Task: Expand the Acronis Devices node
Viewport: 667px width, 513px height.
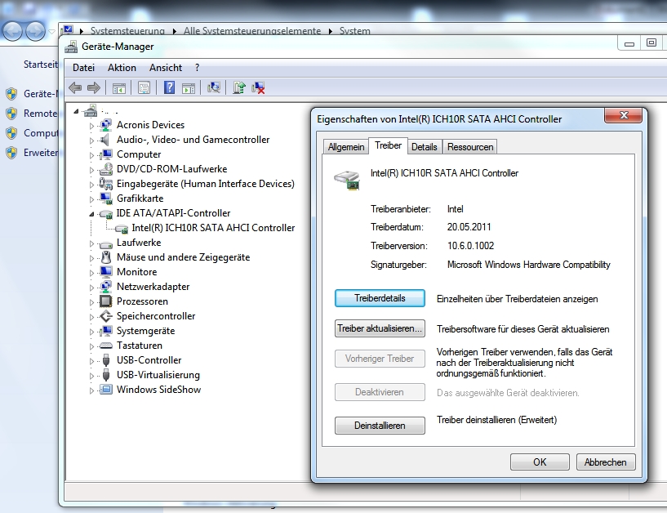Action: pos(91,126)
